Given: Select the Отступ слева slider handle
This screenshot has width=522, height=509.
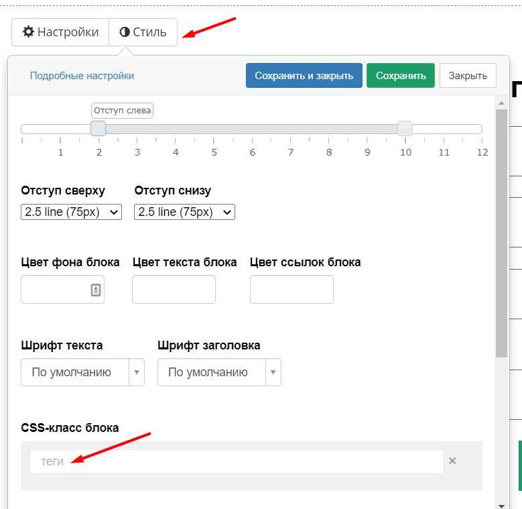Looking at the screenshot, I should click(99, 129).
